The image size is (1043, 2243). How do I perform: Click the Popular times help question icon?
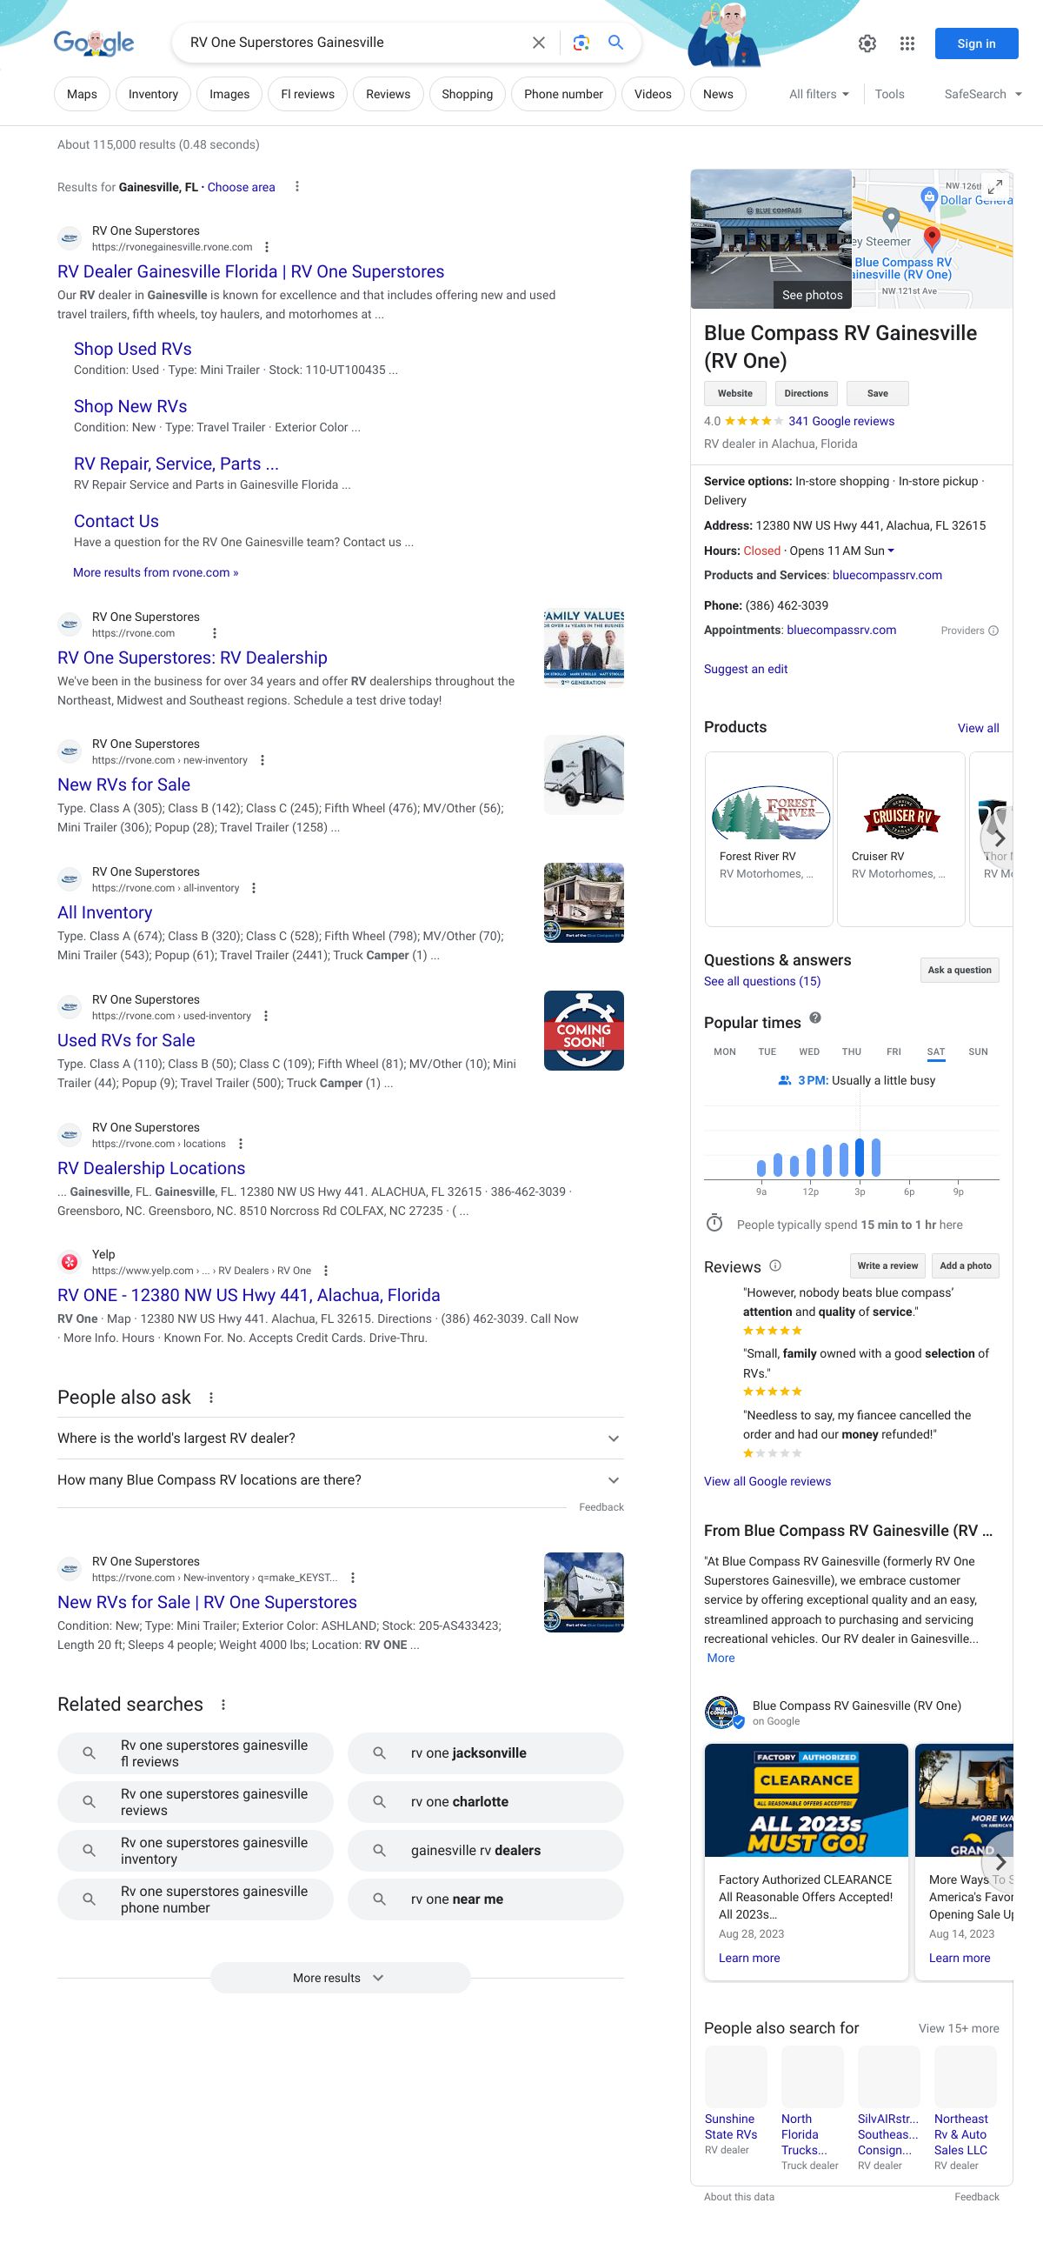click(815, 1018)
